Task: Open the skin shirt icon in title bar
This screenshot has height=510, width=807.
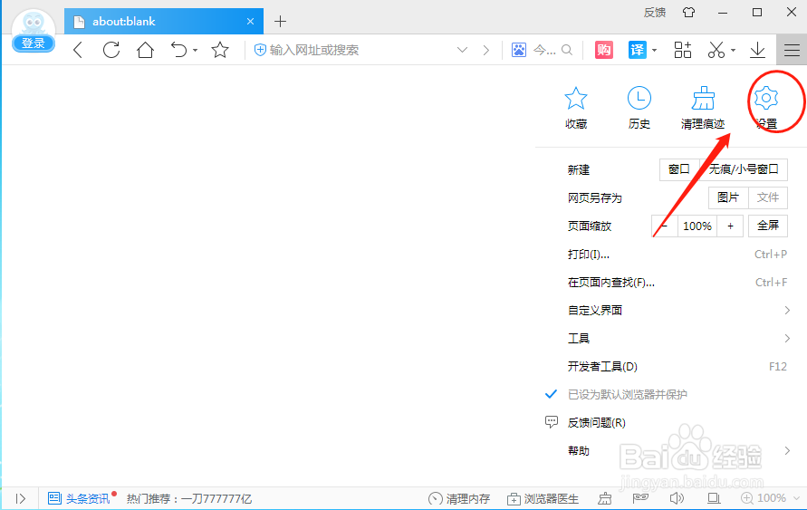Action: click(688, 13)
